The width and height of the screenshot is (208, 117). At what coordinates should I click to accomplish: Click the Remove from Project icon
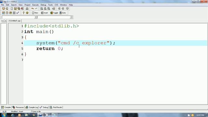pyautogui.click(x=63, y=9)
